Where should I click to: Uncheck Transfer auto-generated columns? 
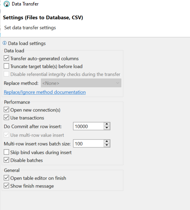(6, 58)
